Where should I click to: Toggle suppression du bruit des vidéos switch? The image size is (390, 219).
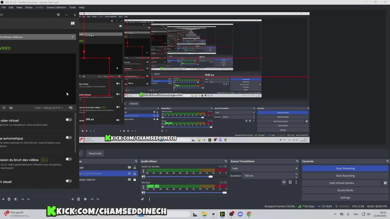tap(69, 159)
